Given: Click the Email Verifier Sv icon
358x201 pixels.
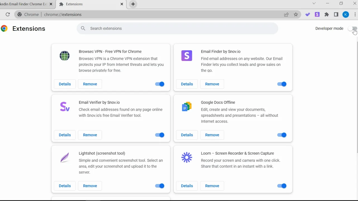Looking at the screenshot, I should [x=65, y=107].
